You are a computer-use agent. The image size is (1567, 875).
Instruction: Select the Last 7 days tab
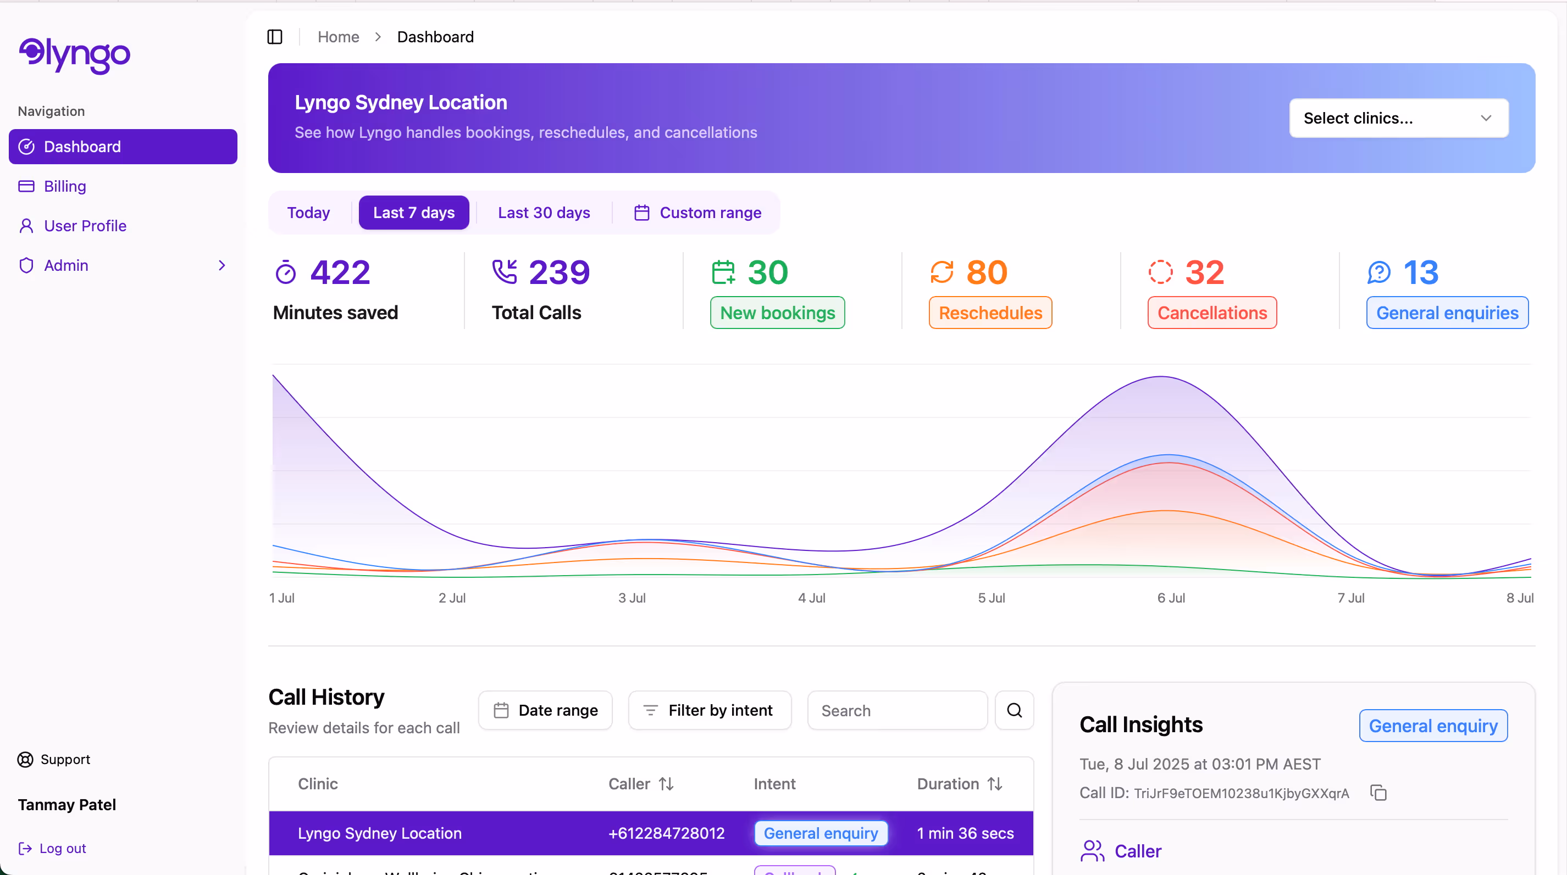(414, 212)
